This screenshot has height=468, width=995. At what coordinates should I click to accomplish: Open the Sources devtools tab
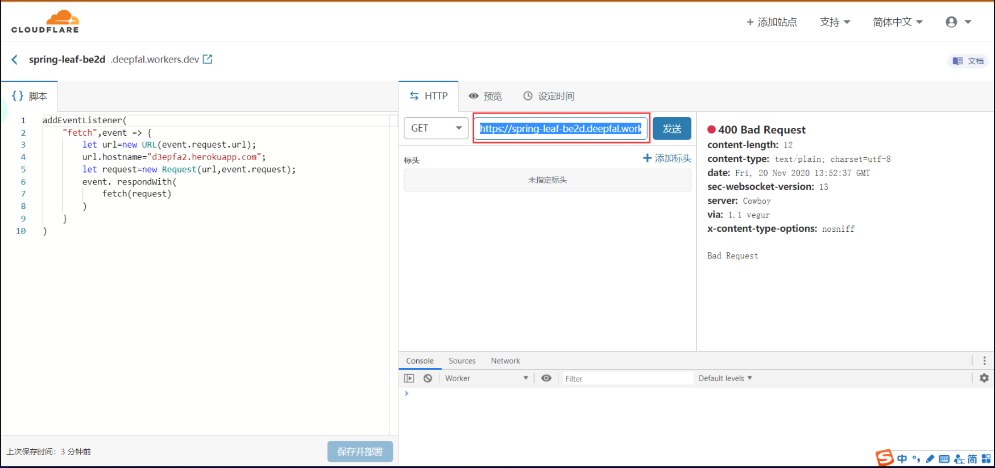point(462,361)
